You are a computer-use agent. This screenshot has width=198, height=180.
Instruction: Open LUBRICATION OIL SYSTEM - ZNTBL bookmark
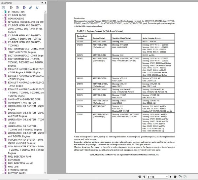26,135
